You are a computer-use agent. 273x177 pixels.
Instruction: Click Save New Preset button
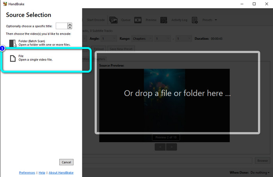[121, 49]
